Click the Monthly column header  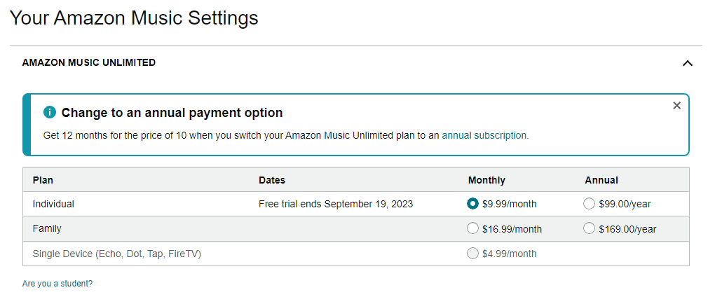tap(486, 180)
